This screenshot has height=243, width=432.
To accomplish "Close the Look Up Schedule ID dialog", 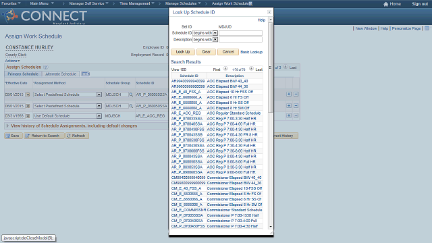I will (x=269, y=12).
